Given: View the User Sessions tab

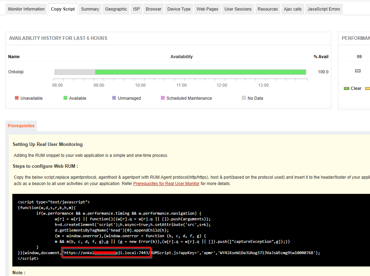Looking at the screenshot, I should tap(238, 9).
